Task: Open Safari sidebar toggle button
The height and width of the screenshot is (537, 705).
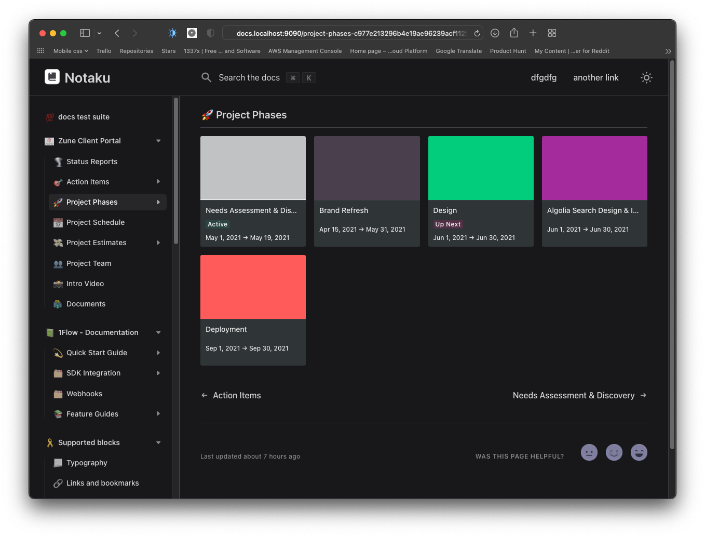Action: pos(85,33)
